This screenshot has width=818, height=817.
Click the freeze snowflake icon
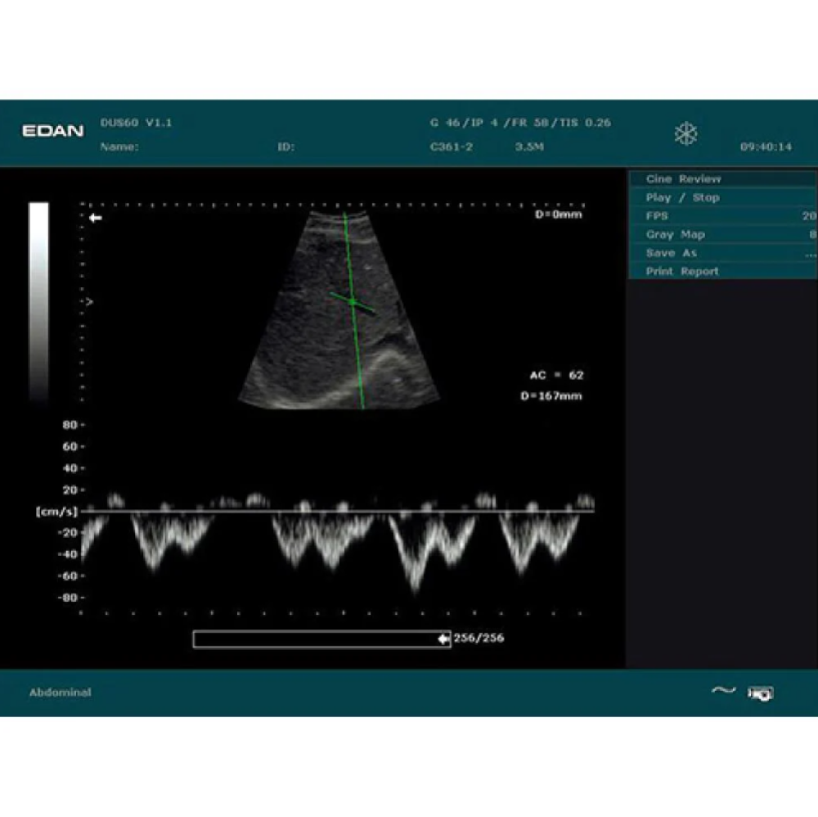tap(685, 134)
